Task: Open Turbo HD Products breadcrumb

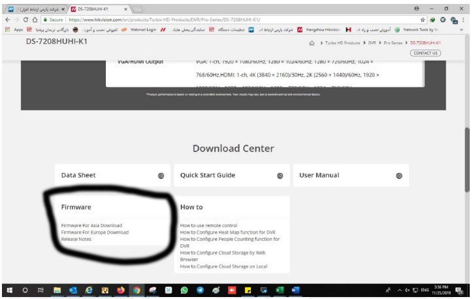Action: 342,43
